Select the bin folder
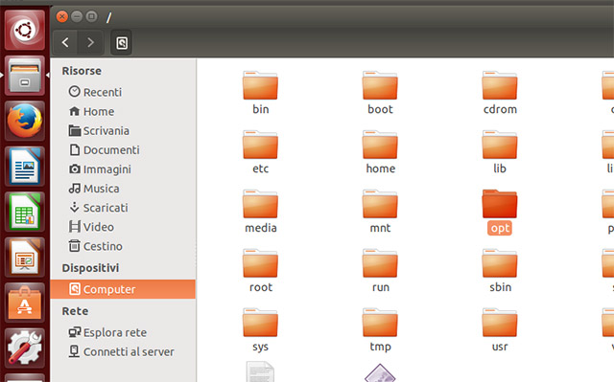Viewport: 614px width, 382px height. point(260,93)
